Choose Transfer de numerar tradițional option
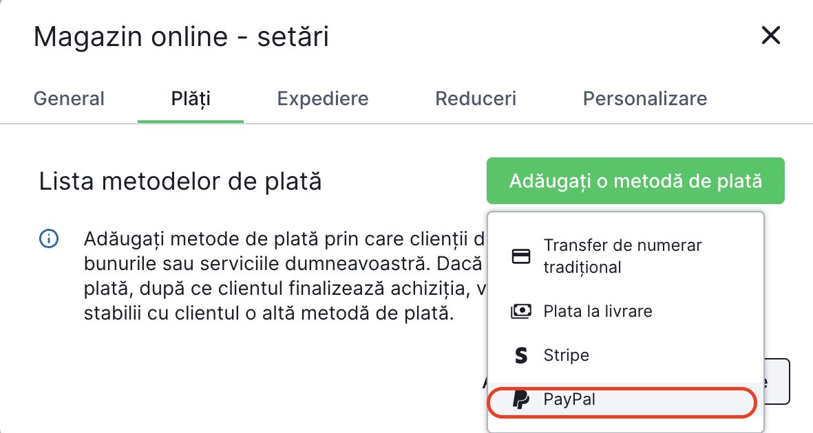 (622, 256)
